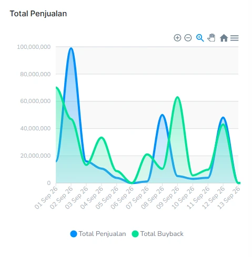Click the 11 Sep 26 x-axis label

(198, 198)
